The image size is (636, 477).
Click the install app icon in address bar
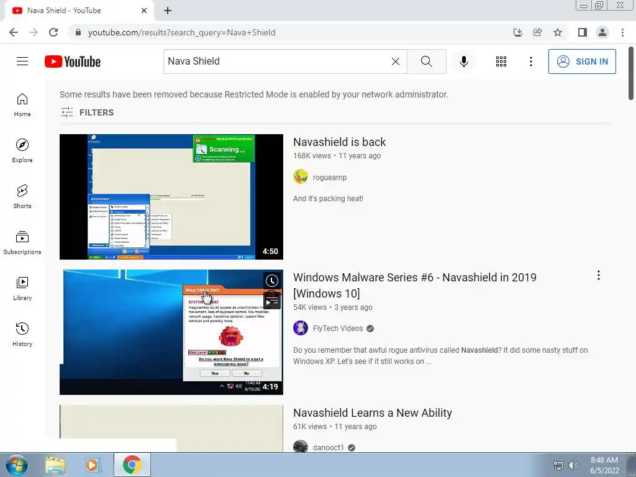517,32
